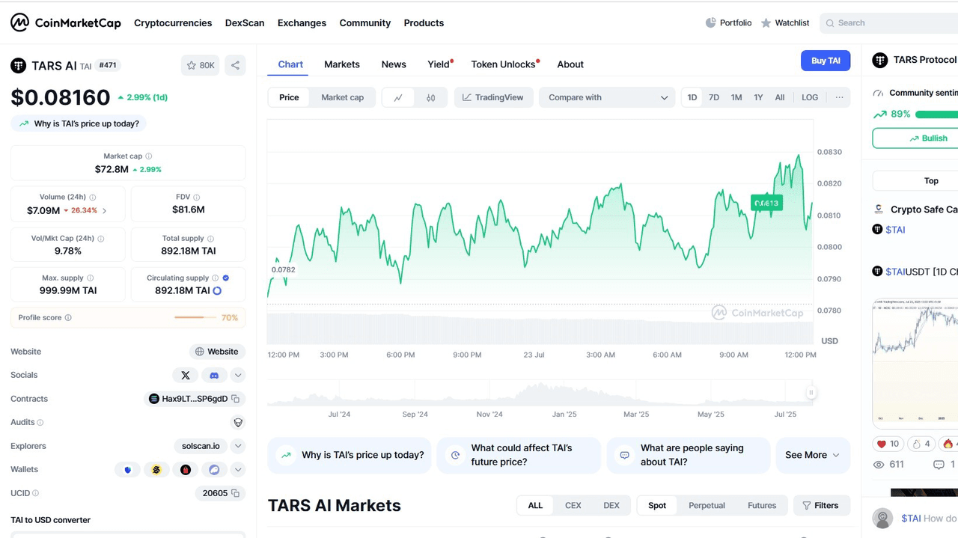Switch to the Yield tab

point(439,64)
